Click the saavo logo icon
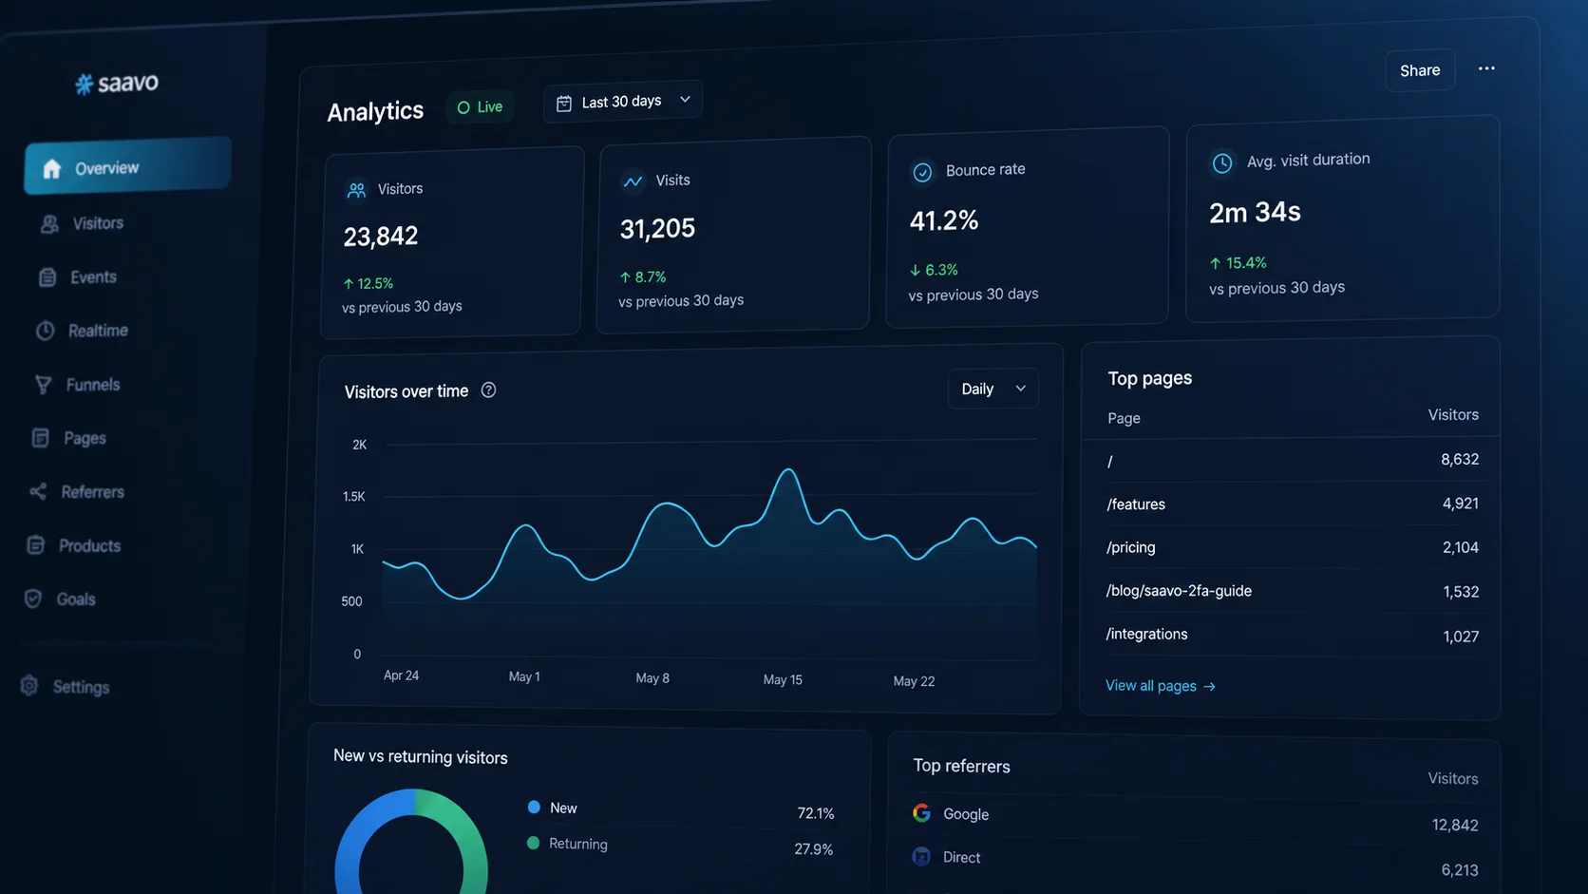1588x894 pixels. point(84,85)
